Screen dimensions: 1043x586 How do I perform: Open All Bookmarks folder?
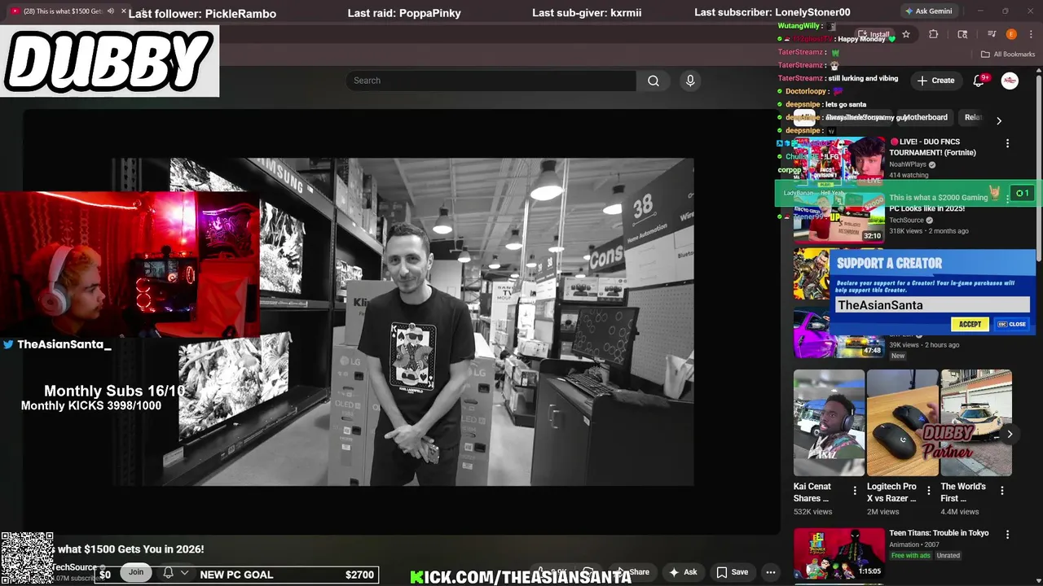1007,55
